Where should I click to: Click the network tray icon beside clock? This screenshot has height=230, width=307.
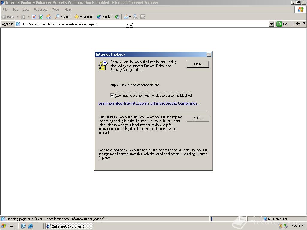pyautogui.click(x=285, y=226)
